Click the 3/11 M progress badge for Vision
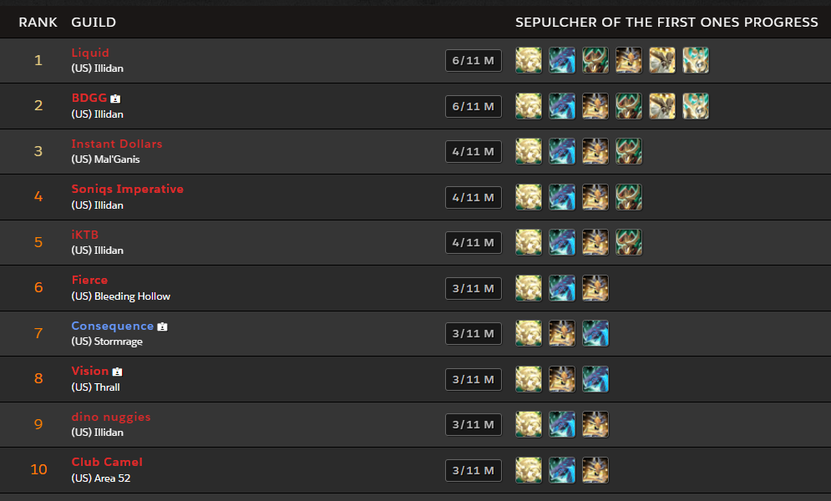 [474, 379]
